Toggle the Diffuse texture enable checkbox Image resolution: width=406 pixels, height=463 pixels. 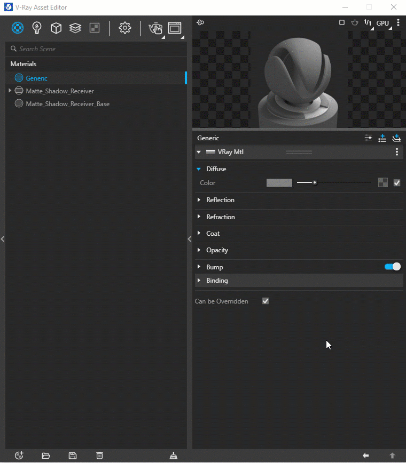pyautogui.click(x=397, y=183)
